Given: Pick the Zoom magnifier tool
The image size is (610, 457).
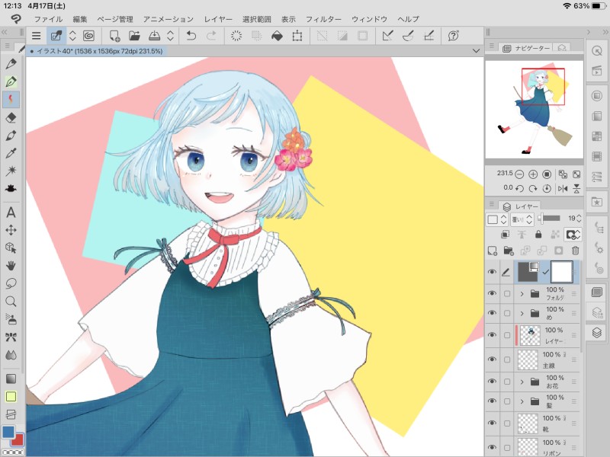Looking at the screenshot, I should [x=11, y=301].
